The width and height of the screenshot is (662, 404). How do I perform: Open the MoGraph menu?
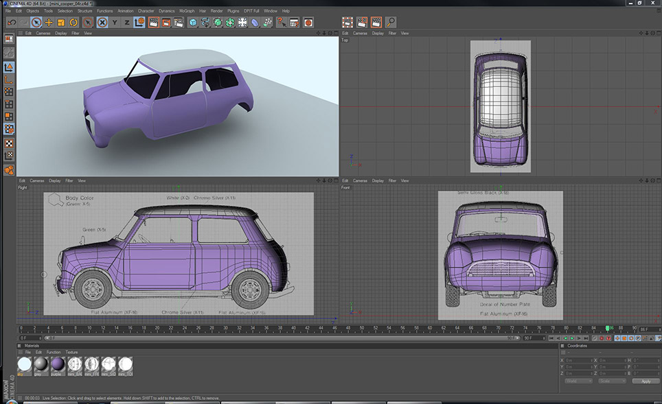[x=187, y=11]
